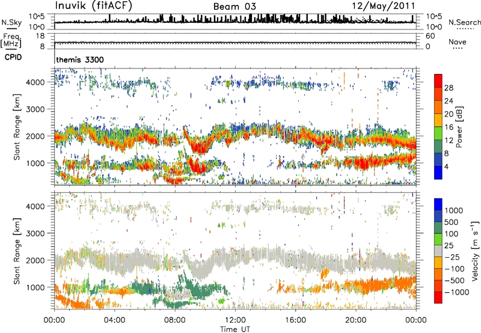This screenshot has height=333, width=481.
Task: Click the '4000' tick of the power panel
Action: (35, 82)
